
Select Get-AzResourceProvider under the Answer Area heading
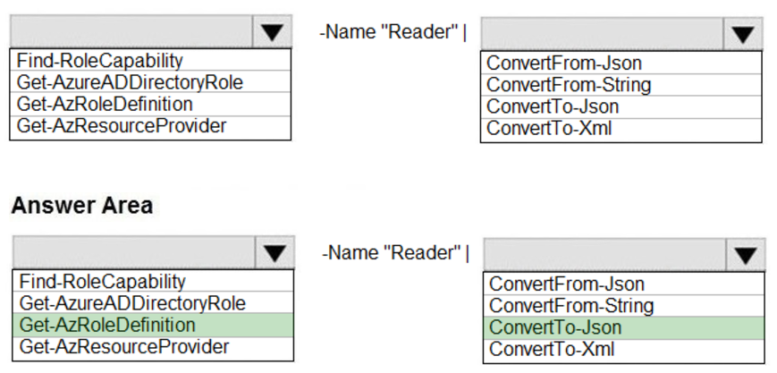click(x=124, y=346)
